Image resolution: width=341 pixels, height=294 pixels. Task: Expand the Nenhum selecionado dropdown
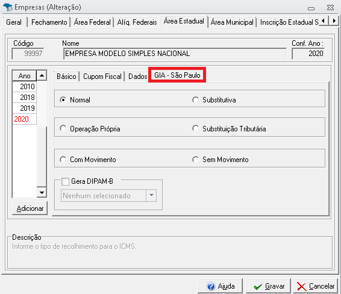coord(151,195)
